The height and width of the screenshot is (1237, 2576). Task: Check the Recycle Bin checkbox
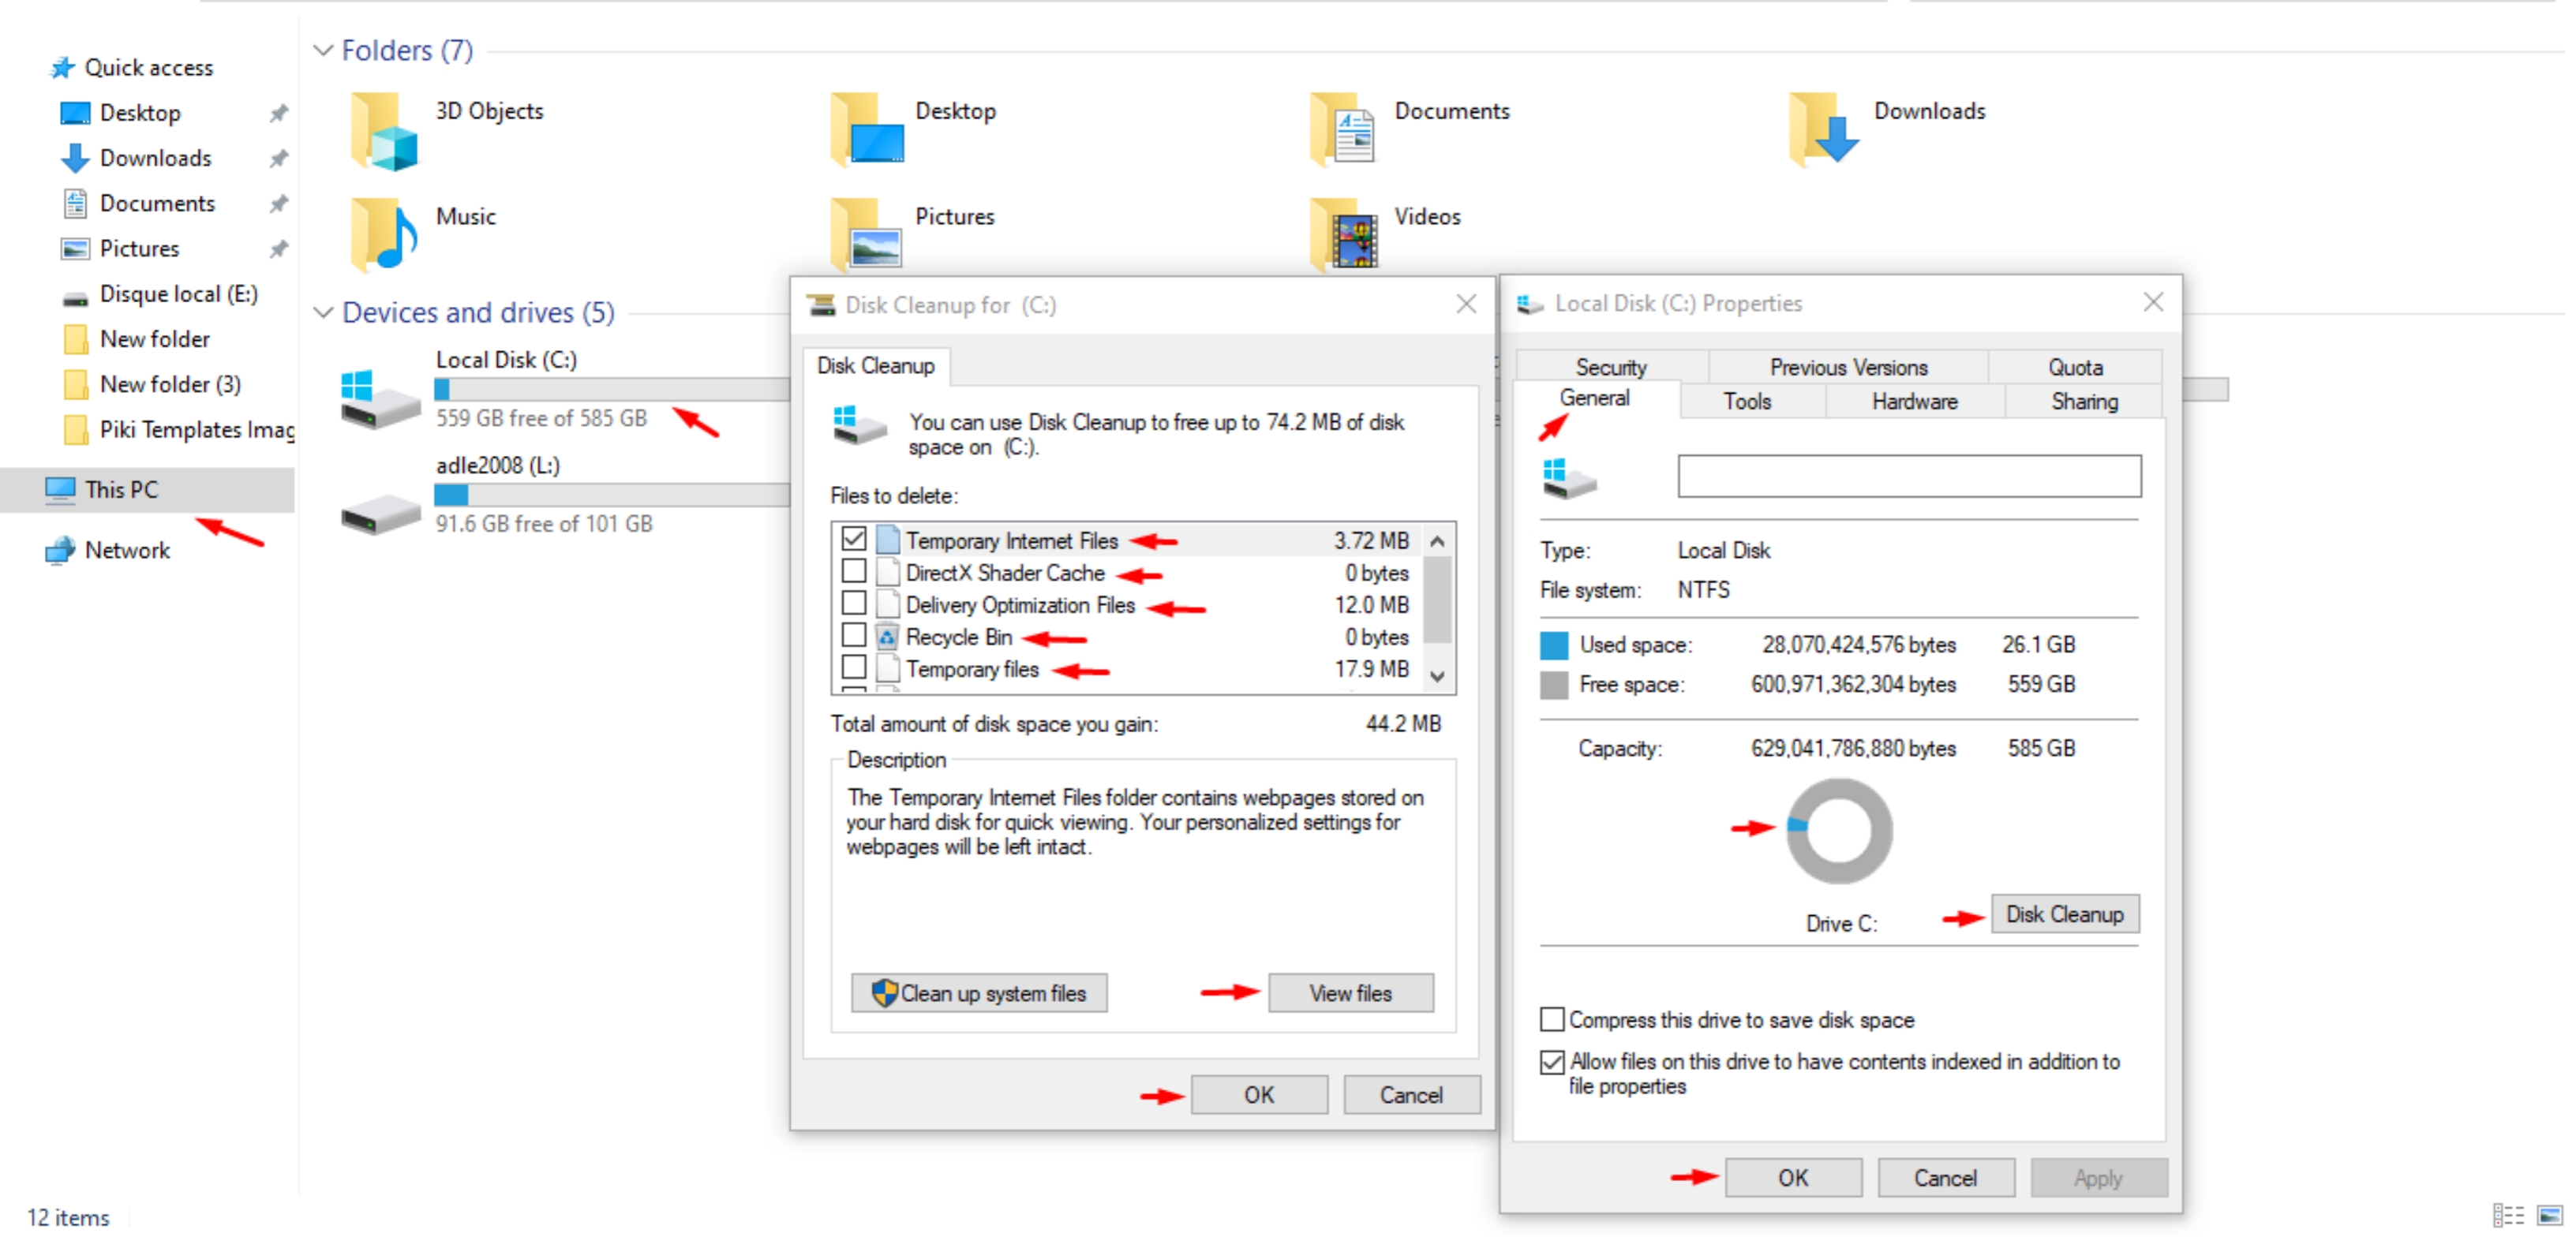click(x=853, y=635)
